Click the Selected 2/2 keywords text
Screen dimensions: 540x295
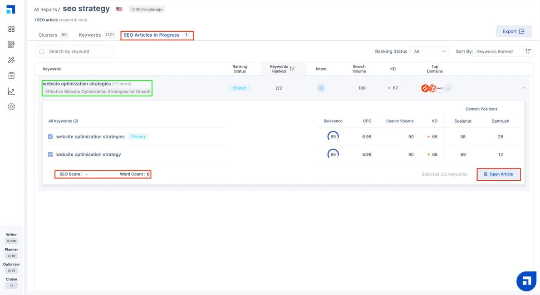click(x=444, y=174)
